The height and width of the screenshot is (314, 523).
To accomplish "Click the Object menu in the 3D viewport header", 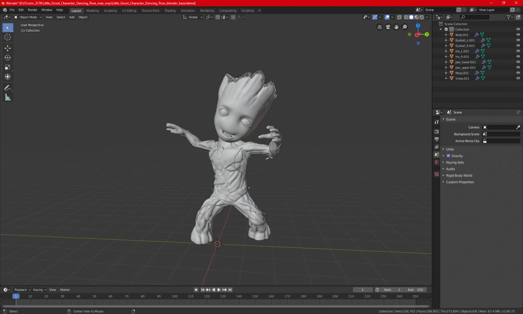I will (83, 17).
